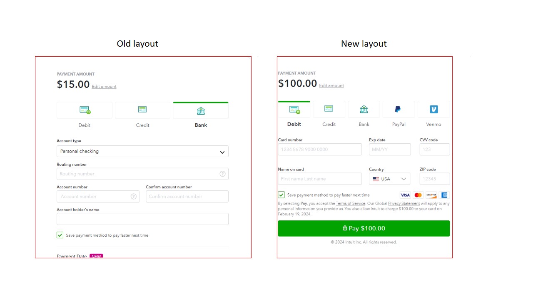This screenshot has height=300, width=533.
Task: Open Privacy Statement link
Action: (x=403, y=203)
